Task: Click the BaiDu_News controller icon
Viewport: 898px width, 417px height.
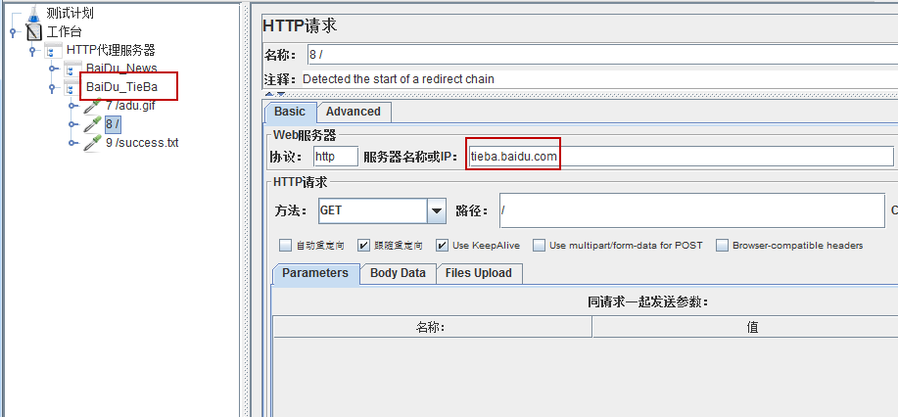Action: [x=72, y=69]
